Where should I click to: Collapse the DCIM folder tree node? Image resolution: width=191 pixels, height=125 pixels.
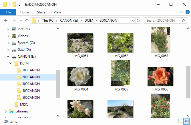coord(10,63)
